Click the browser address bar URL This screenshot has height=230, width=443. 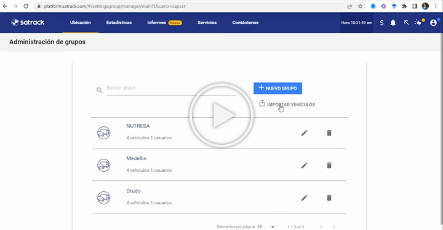[x=114, y=6]
